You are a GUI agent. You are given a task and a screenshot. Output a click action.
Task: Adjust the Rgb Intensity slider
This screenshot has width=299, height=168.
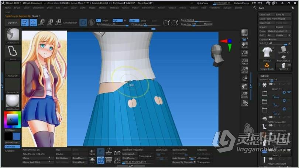tap(112, 24)
